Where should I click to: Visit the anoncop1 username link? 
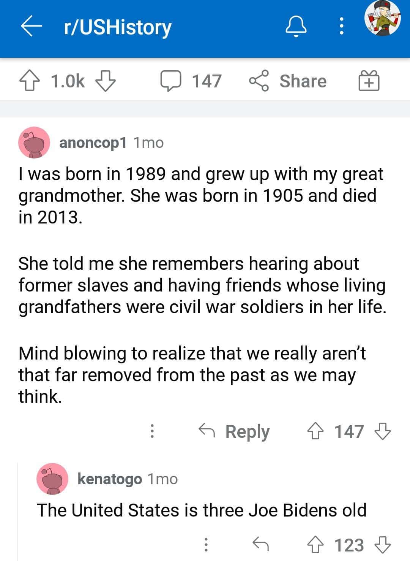coord(93,143)
